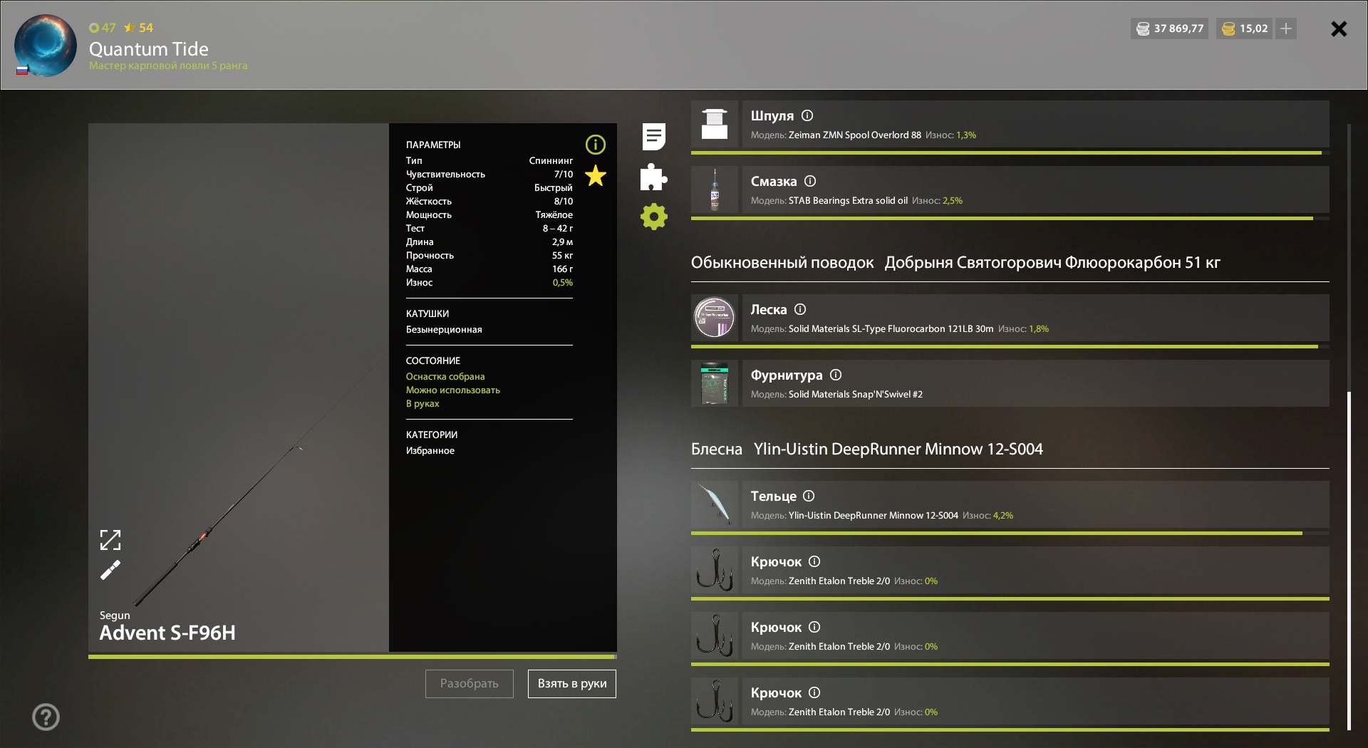Click the STAB Bearings Extra solid oil text
The height and width of the screenshot is (748, 1368).
[848, 201]
